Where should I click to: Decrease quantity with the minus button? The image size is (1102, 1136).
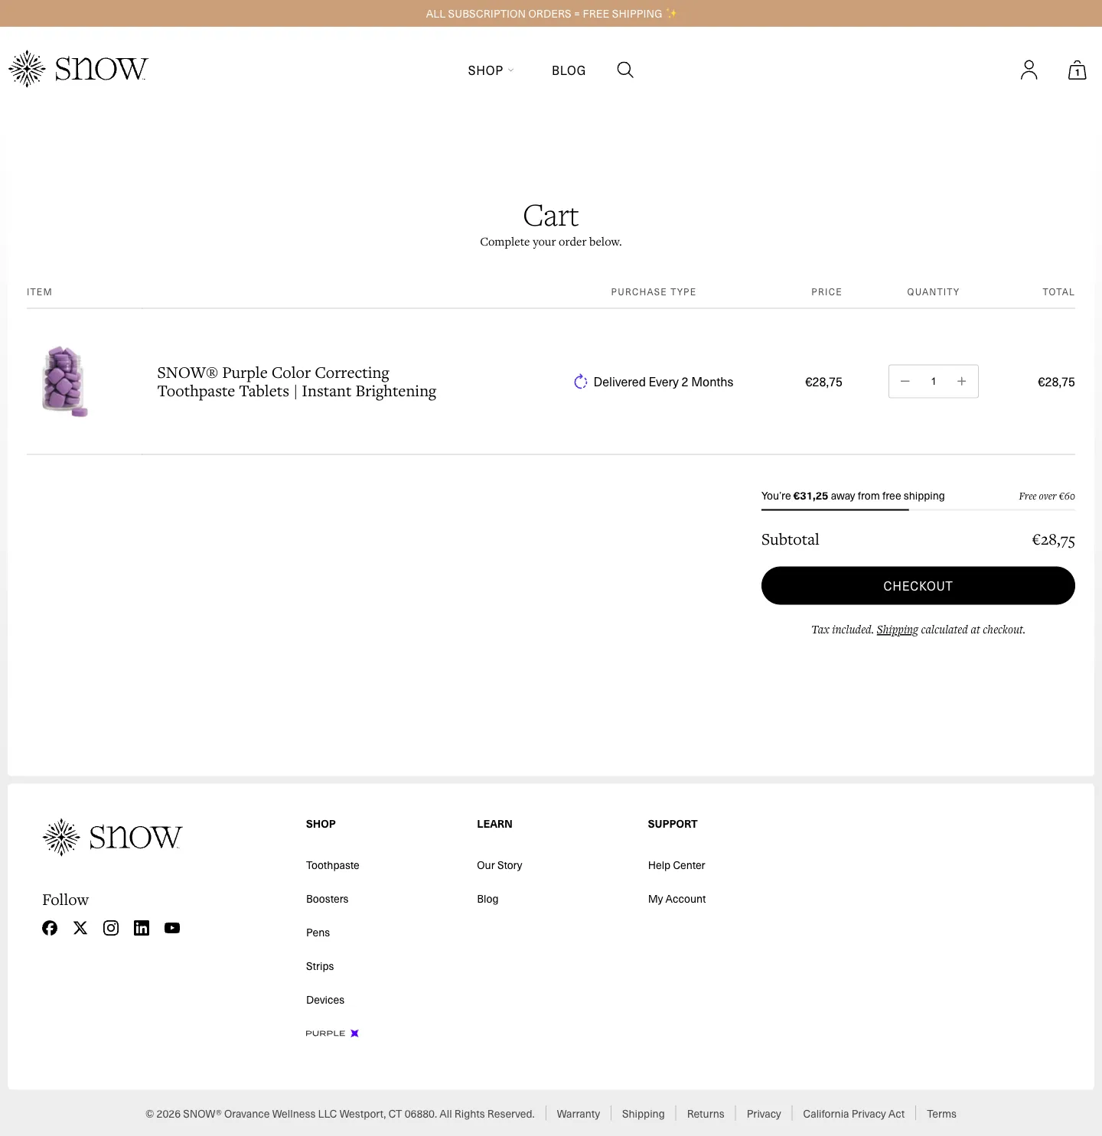[x=905, y=381]
